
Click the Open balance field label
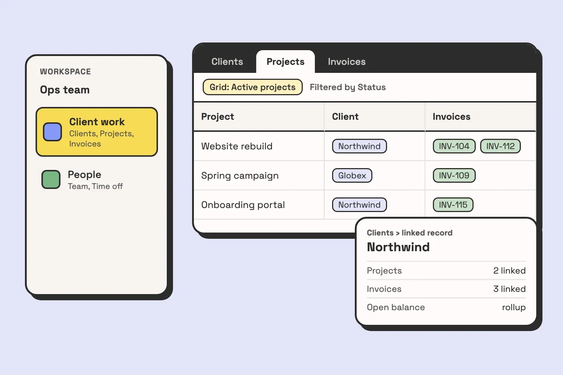(396, 307)
